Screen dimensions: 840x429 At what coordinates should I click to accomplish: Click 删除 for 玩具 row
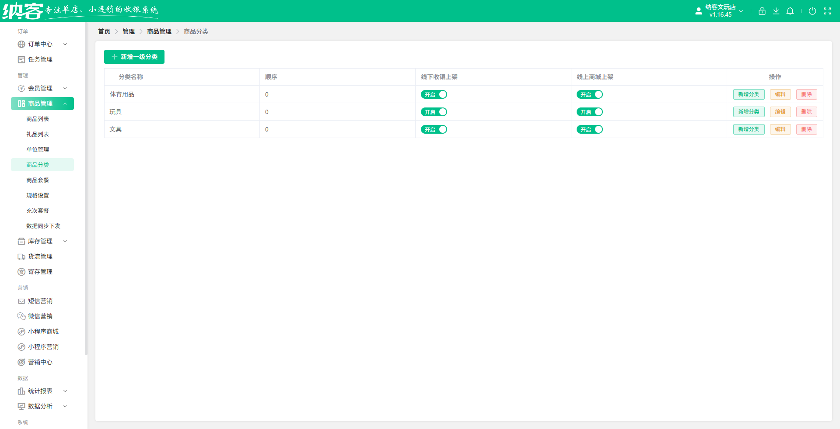(x=807, y=112)
